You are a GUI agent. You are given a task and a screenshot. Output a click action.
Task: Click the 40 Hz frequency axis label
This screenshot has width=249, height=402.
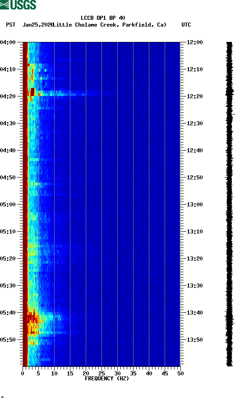(x=149, y=374)
